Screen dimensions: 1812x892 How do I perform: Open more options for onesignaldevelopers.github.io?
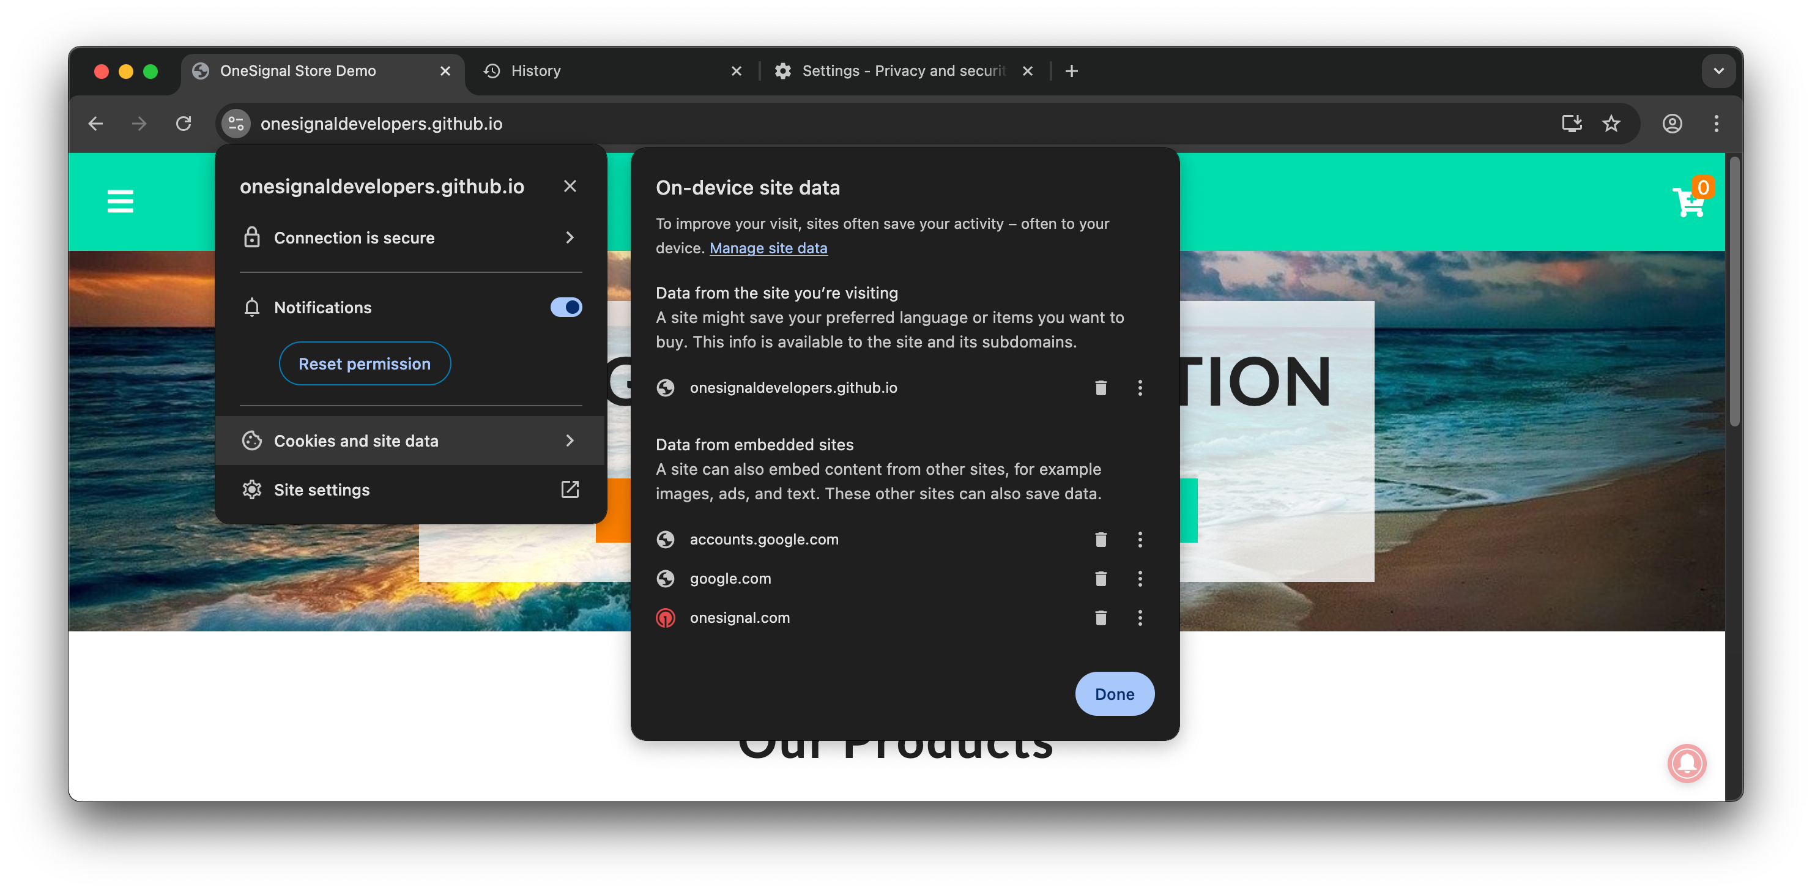click(1140, 388)
